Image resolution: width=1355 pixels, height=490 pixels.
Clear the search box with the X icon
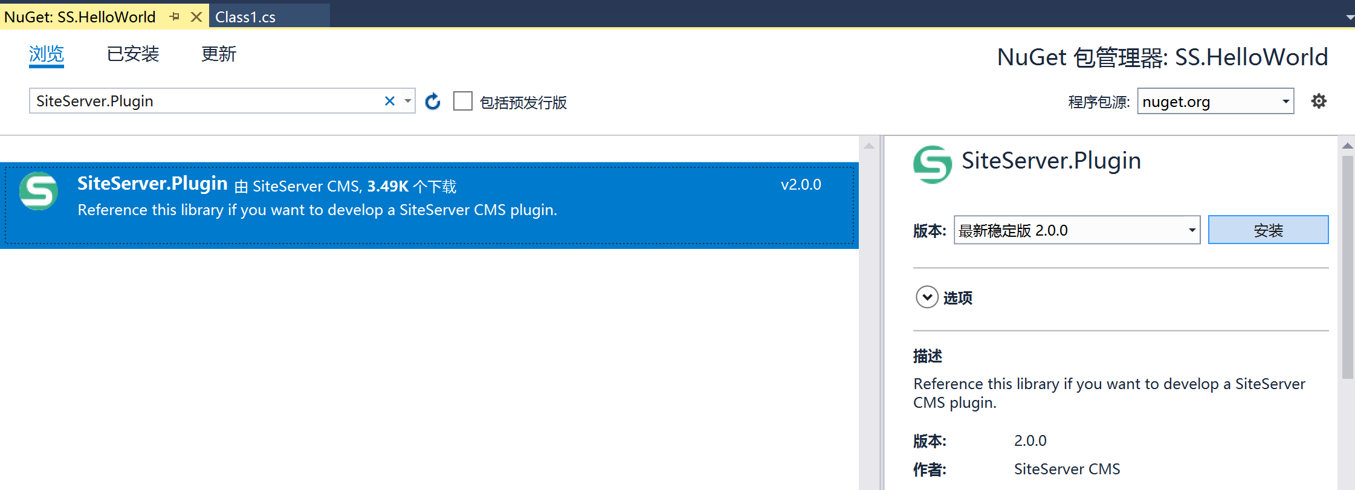390,101
